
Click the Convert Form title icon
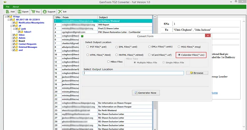tap(82, 36)
